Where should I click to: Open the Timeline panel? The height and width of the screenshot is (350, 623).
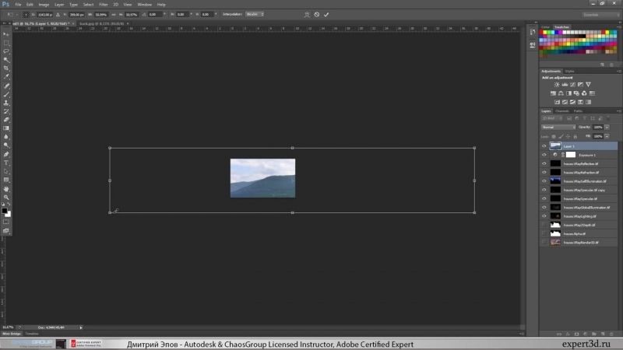pos(32,334)
